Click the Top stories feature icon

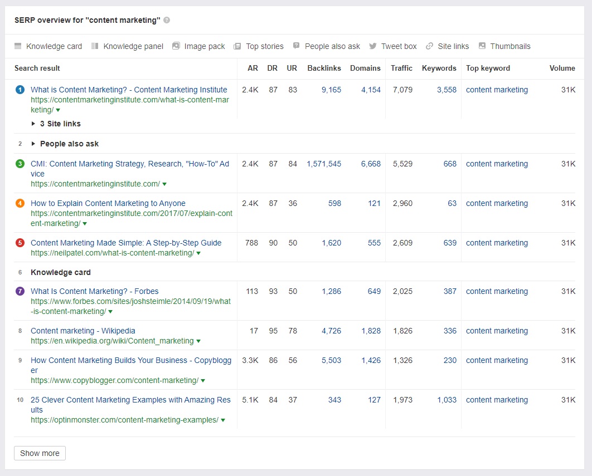click(237, 46)
